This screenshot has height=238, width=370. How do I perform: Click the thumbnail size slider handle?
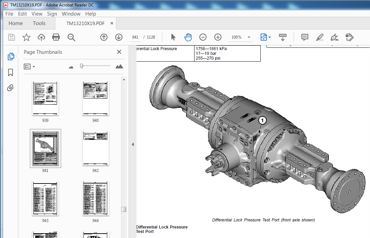[x=81, y=66]
